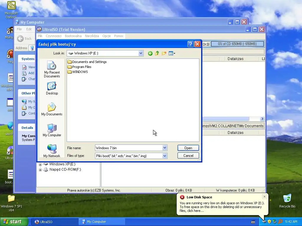Screen dimensions: 302x226
Task: Click the Cancel button
Action: click(x=188, y=155)
